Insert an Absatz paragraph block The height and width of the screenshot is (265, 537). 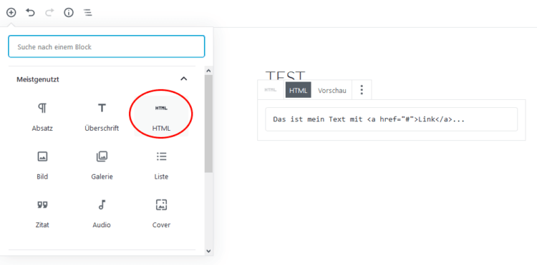coord(42,116)
